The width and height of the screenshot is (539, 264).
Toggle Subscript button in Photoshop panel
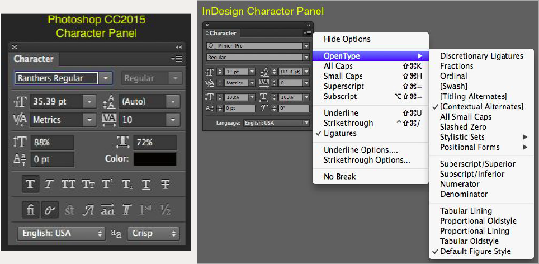pyautogui.click(x=126, y=184)
